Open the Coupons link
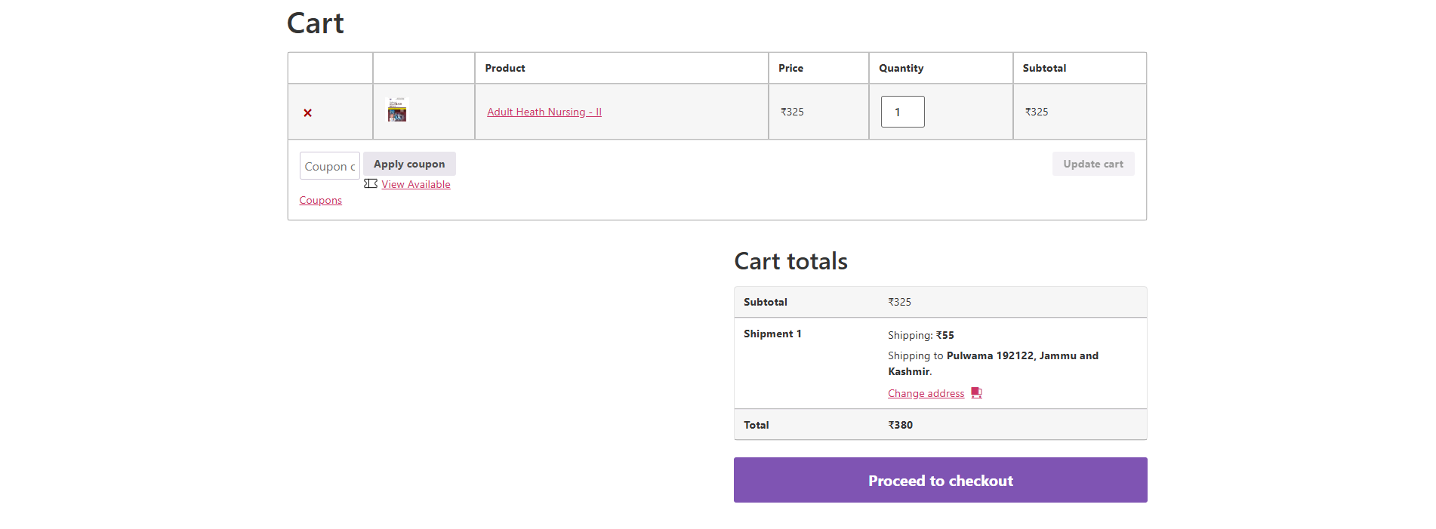1436x529 pixels. [320, 200]
